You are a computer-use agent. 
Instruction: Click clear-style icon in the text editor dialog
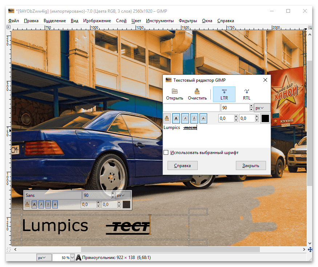coord(167,118)
